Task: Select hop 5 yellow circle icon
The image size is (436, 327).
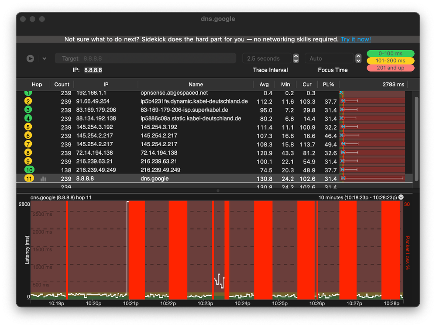Action: click(28, 127)
